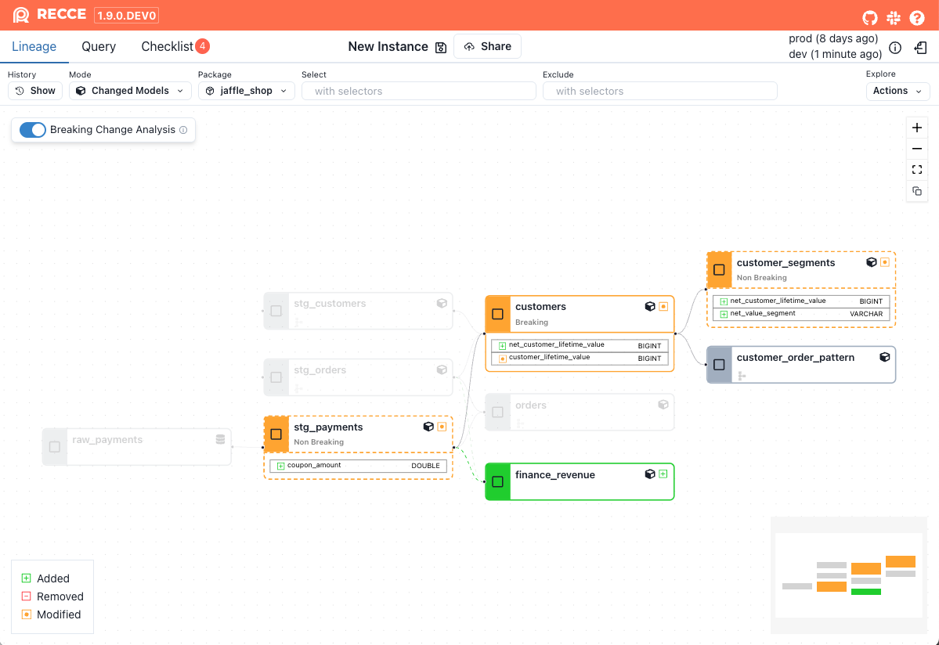Fit lineage graph to view
The image size is (939, 645).
(x=917, y=170)
